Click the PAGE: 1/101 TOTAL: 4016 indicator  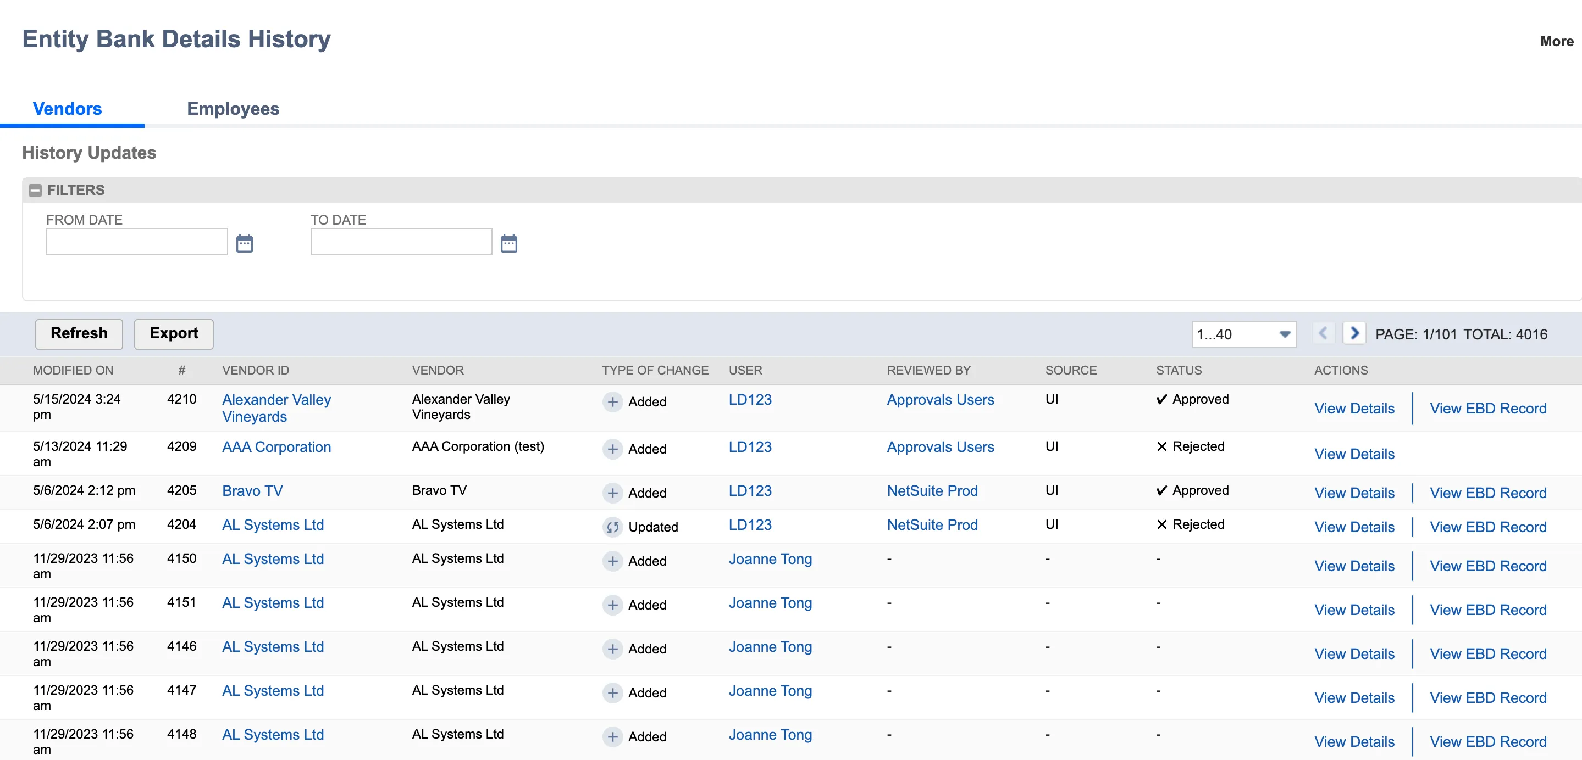(1461, 334)
